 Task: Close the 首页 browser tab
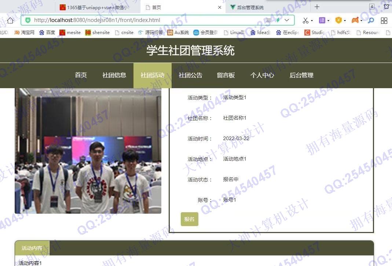(x=220, y=7)
